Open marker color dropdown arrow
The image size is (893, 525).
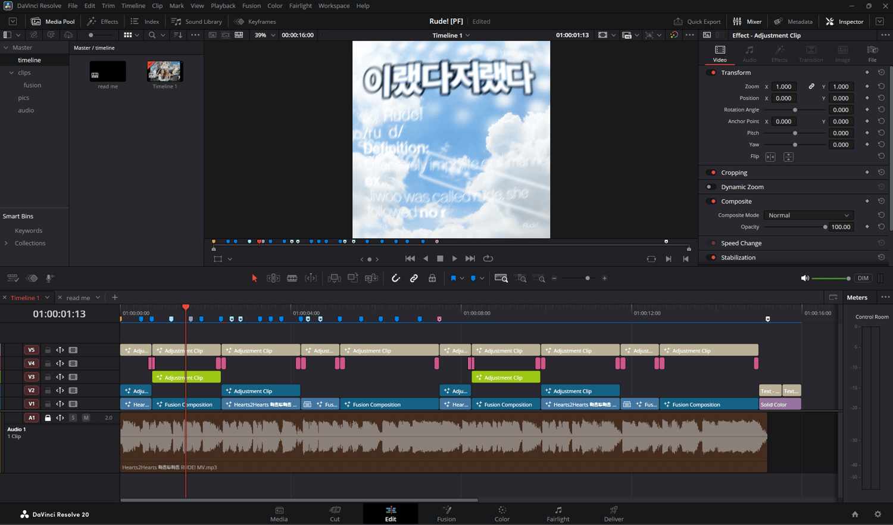tap(482, 278)
